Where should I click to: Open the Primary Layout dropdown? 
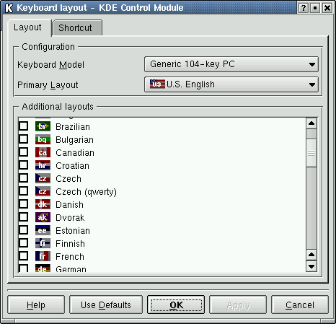point(231,84)
